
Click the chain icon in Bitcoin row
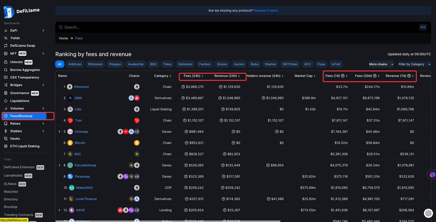pyautogui.click(x=137, y=143)
